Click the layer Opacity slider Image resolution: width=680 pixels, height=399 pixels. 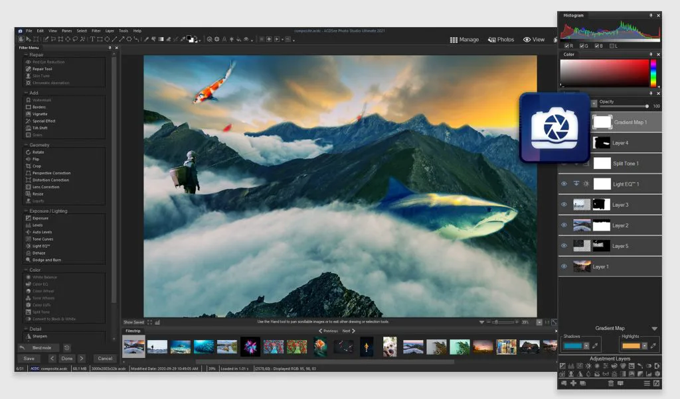tap(624, 106)
